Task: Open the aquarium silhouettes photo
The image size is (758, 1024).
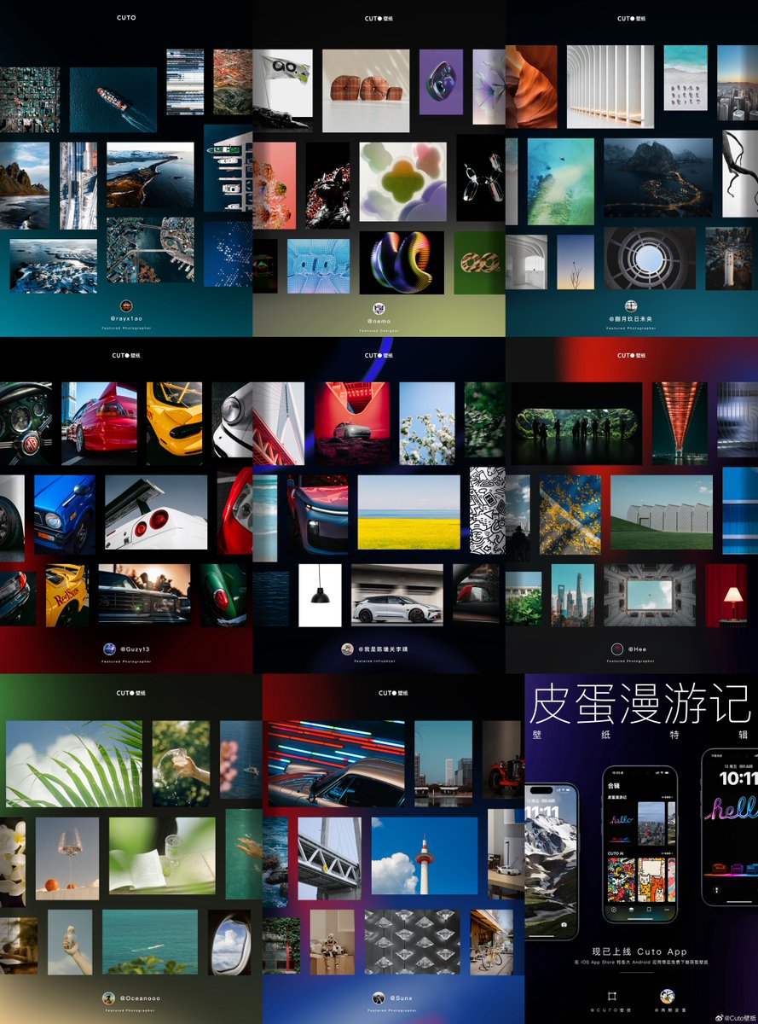Action: (576, 423)
